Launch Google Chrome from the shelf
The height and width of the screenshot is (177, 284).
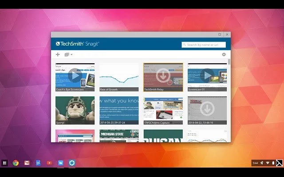(16, 163)
